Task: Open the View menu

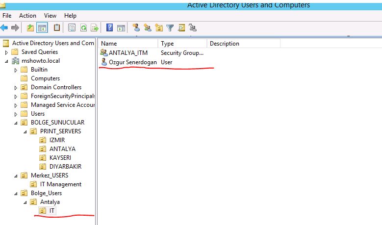Action: click(x=50, y=16)
